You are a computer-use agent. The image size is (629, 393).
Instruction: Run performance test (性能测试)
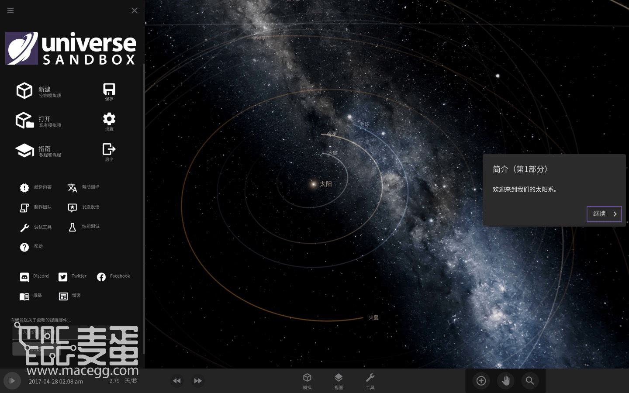(x=83, y=227)
